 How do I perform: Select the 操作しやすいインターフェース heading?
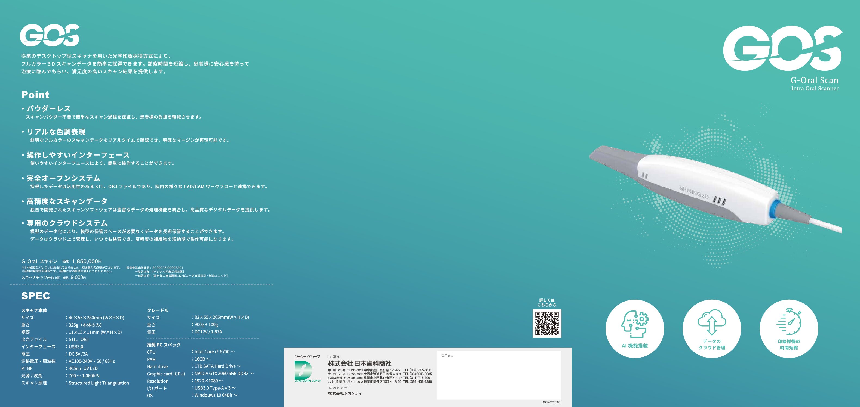(78, 155)
